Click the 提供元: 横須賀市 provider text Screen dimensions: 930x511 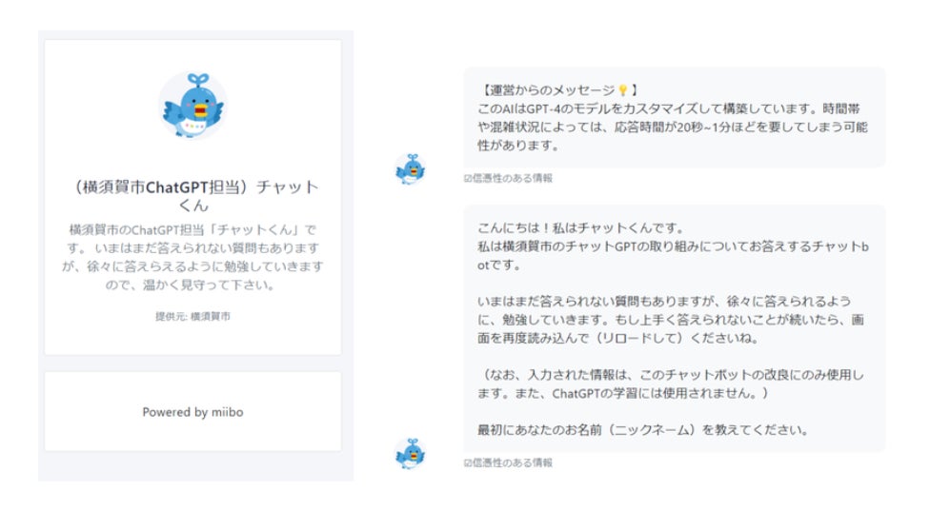[x=192, y=316]
